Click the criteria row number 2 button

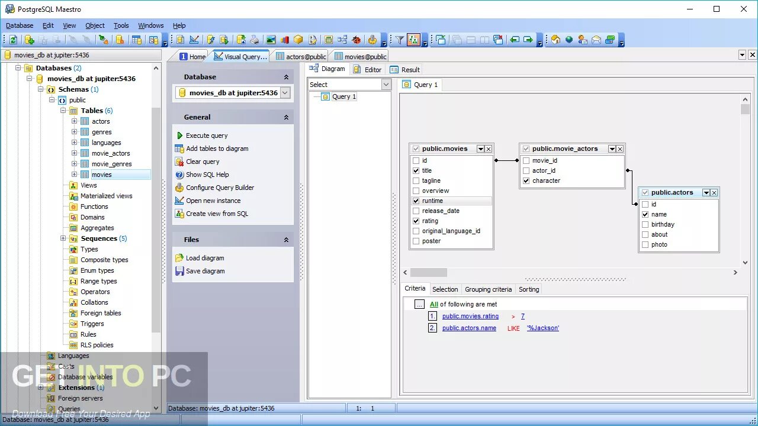pyautogui.click(x=433, y=328)
